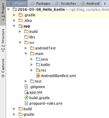Select the app.iml file name

(36, 92)
